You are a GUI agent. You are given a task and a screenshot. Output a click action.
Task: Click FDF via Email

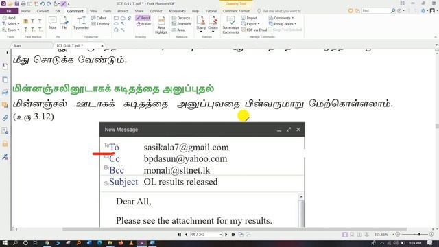(254, 30)
